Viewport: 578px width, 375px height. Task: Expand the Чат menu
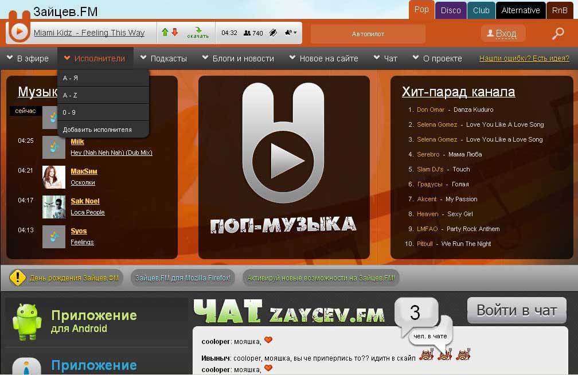tap(385, 58)
